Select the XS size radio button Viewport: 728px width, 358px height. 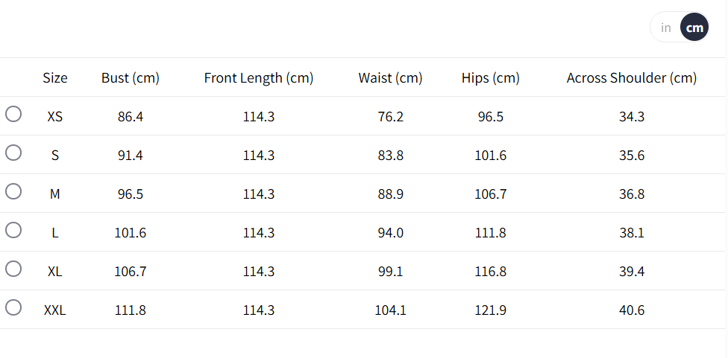click(x=13, y=115)
